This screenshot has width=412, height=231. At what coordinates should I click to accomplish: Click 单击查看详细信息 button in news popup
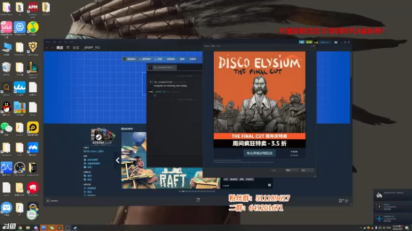(260, 153)
